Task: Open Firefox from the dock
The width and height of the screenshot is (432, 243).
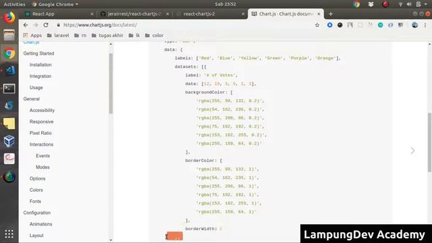Action: tap(9, 18)
